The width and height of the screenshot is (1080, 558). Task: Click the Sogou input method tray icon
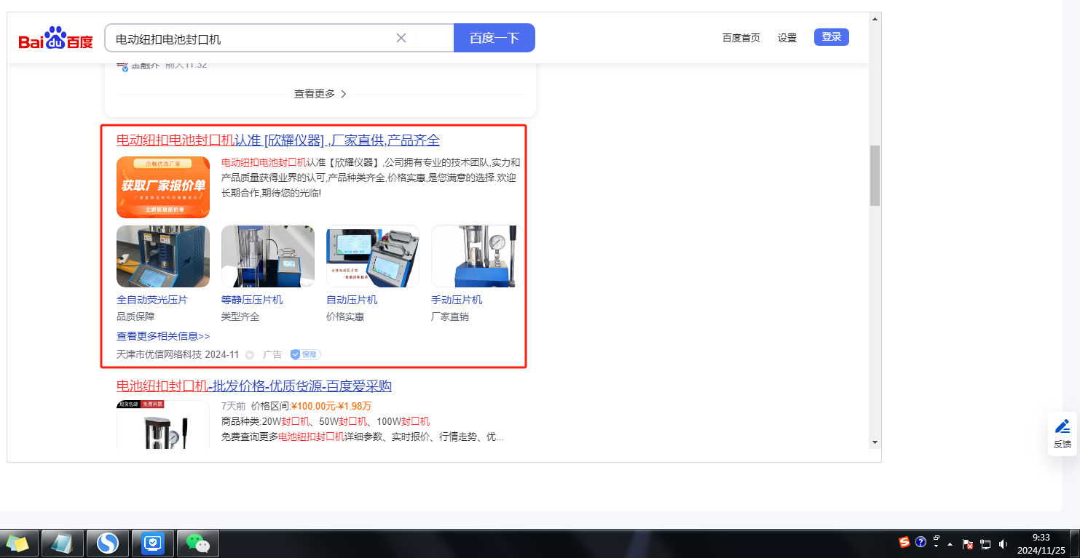(x=904, y=542)
